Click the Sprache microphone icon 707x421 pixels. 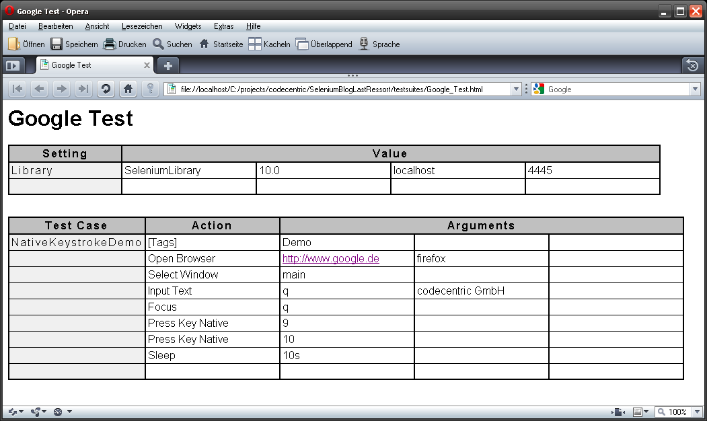[x=364, y=44]
